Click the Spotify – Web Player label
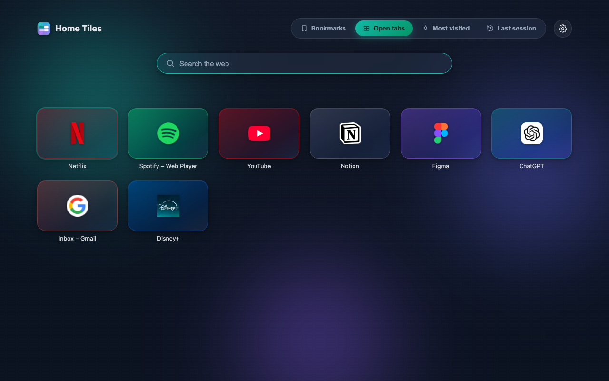609x381 pixels. pyautogui.click(x=168, y=166)
